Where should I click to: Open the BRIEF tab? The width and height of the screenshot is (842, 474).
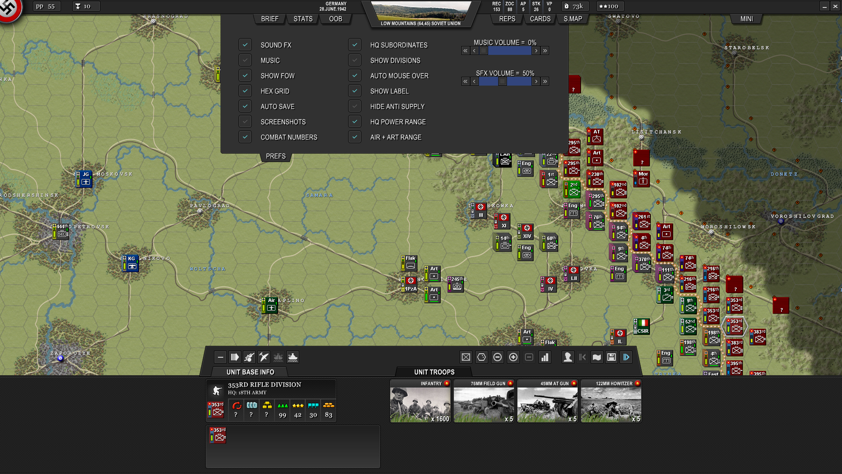coord(270,19)
